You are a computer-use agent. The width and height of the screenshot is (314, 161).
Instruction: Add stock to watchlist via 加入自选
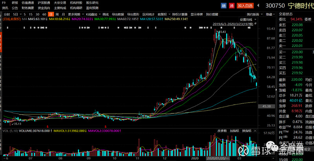(x=245, y=5)
